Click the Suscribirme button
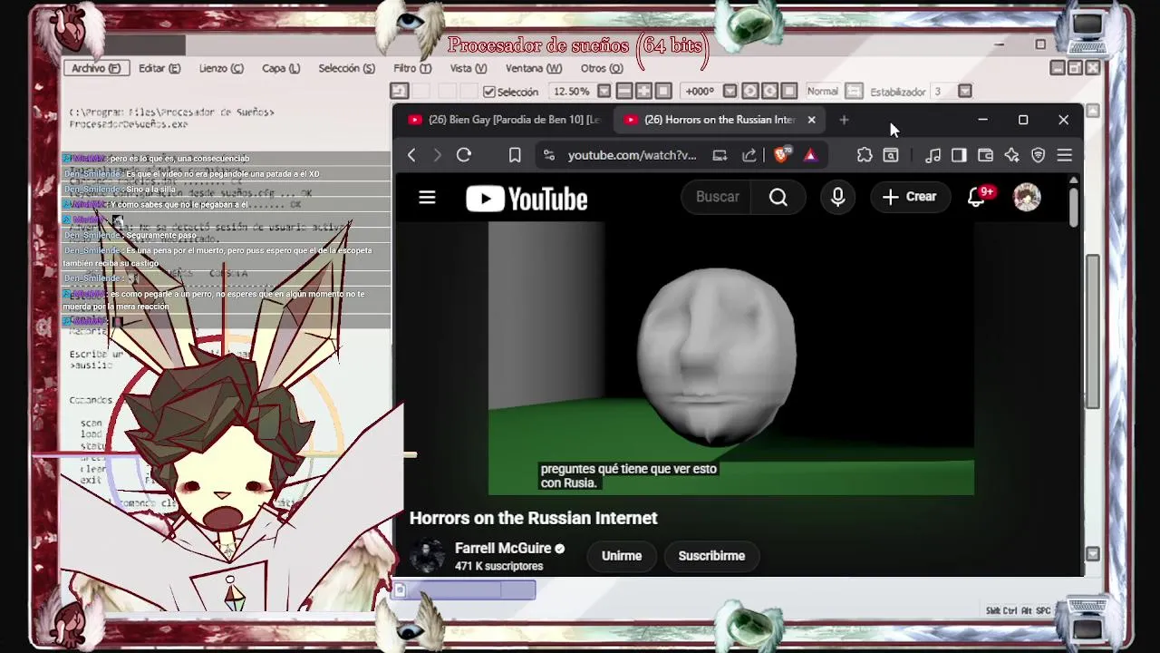Image resolution: width=1160 pixels, height=653 pixels. (x=711, y=556)
